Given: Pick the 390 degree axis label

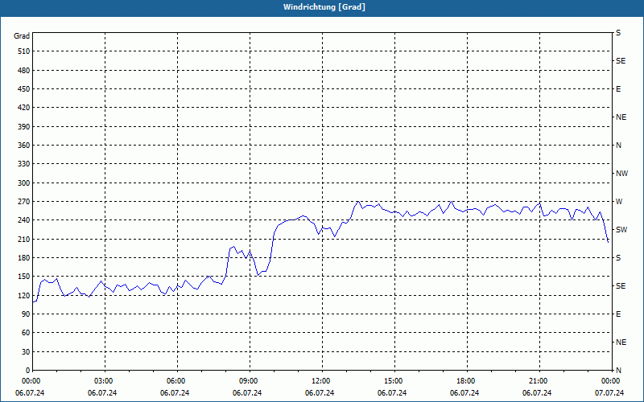Looking at the screenshot, I should coord(24,127).
